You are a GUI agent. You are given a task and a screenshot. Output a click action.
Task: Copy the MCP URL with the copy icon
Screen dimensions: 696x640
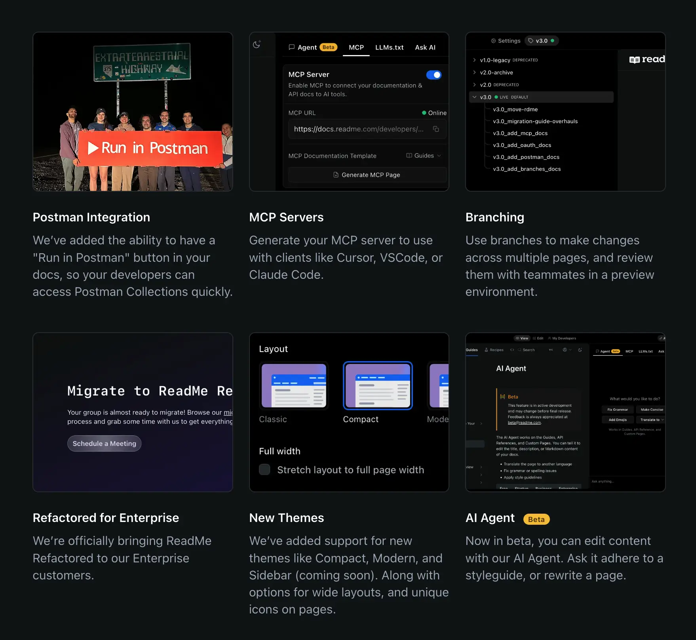point(436,129)
